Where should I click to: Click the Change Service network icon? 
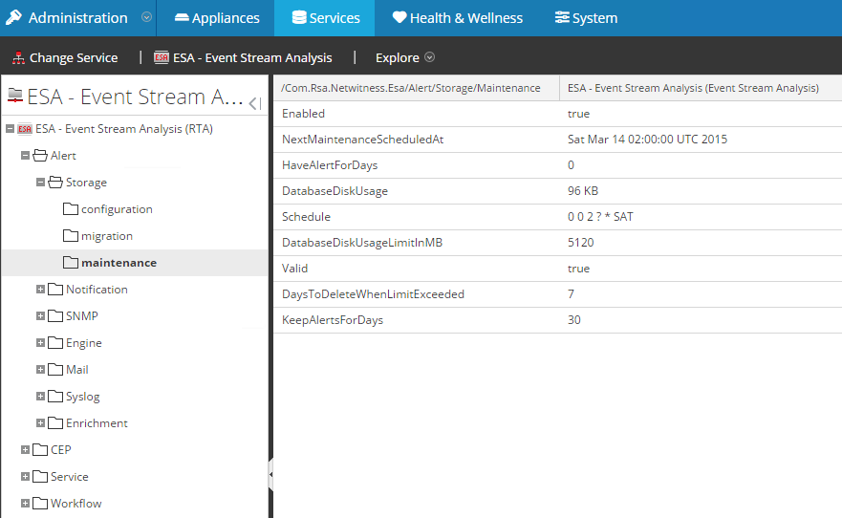(x=19, y=58)
